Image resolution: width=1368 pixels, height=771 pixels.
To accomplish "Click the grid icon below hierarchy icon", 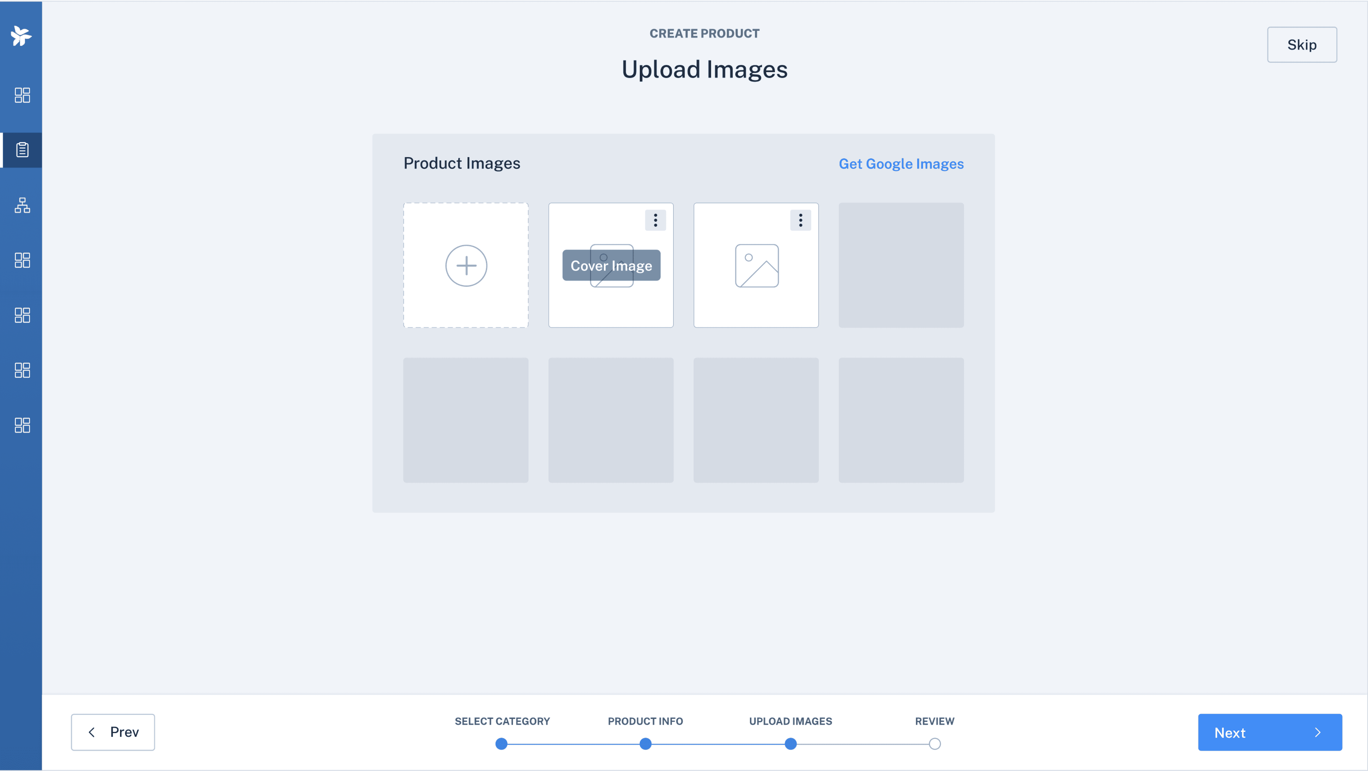I will pos(22,260).
